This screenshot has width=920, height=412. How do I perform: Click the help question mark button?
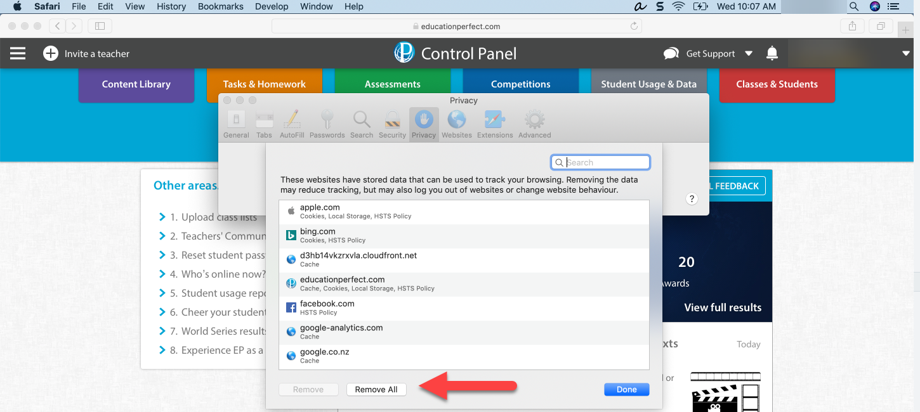tap(692, 199)
